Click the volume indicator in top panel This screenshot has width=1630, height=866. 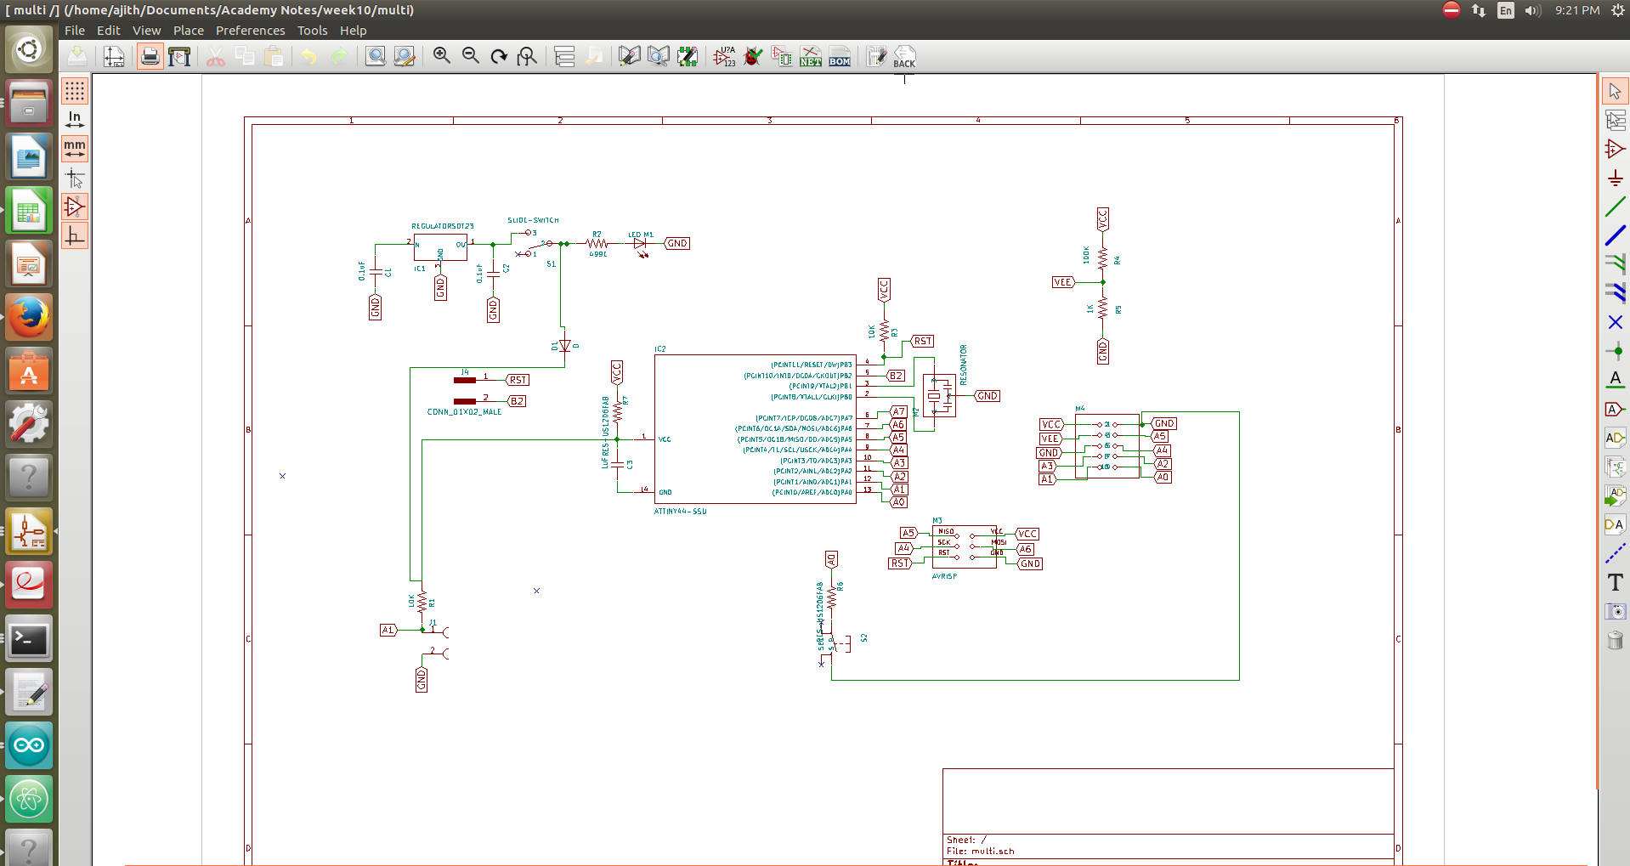tap(1532, 10)
